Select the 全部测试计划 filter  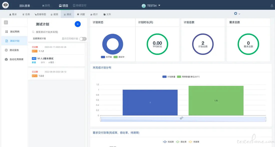click(39, 39)
